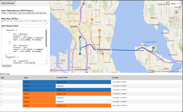Click the Location Name column header
Viewport: 183px width, 112px height.
click(x=62, y=77)
